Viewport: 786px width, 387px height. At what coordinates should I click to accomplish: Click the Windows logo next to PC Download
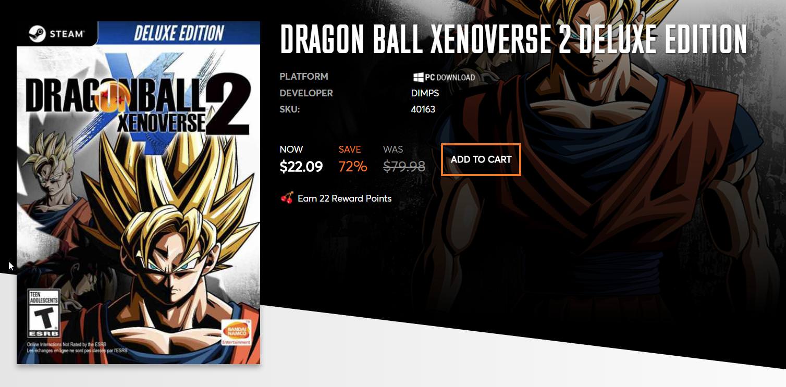pos(418,77)
